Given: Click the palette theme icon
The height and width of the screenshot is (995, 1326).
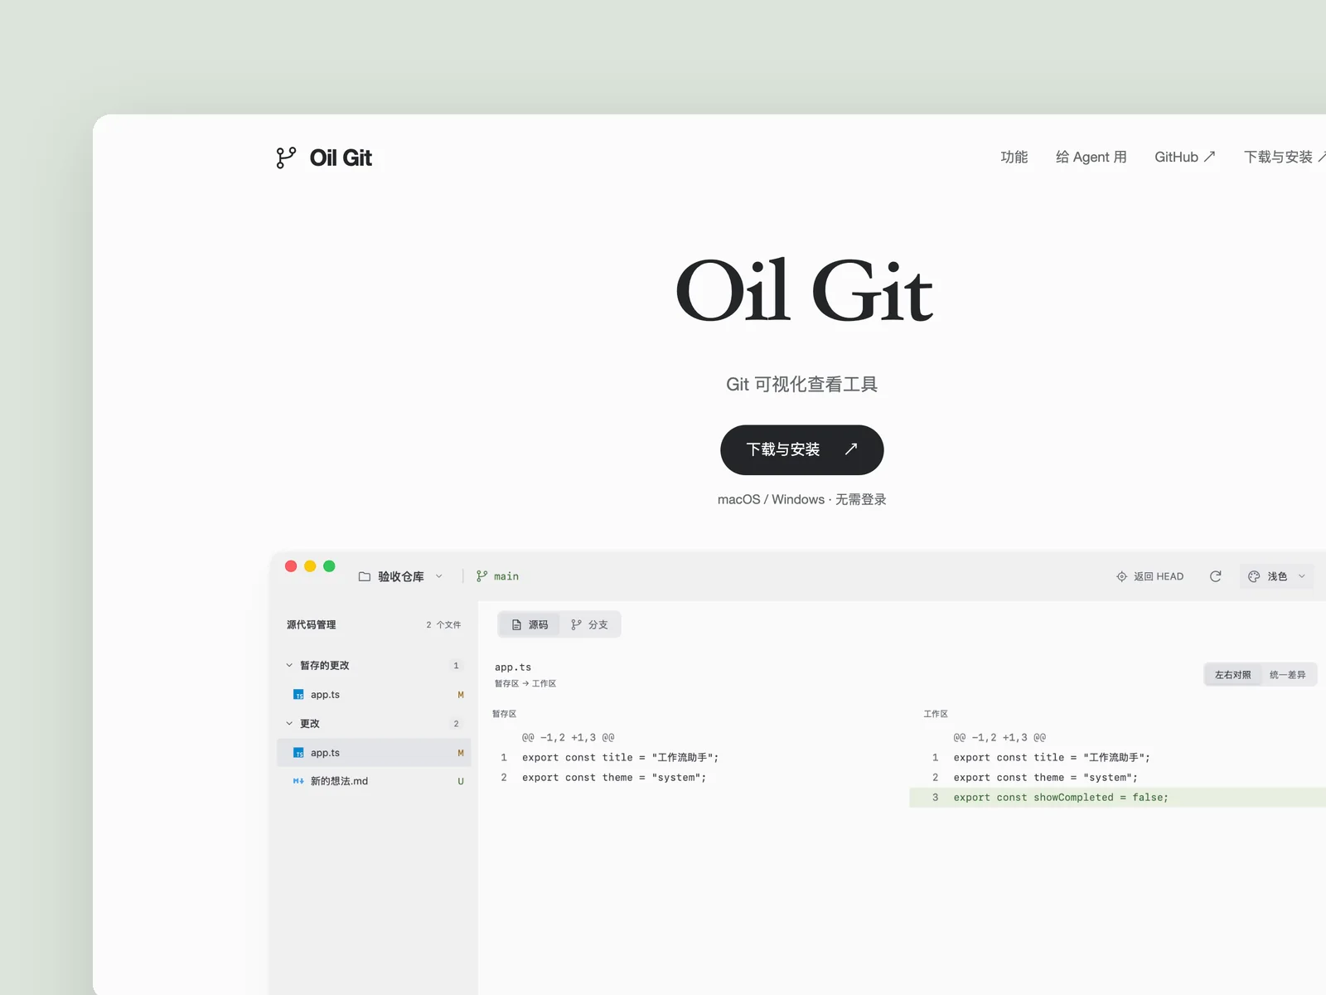Looking at the screenshot, I should 1254,576.
